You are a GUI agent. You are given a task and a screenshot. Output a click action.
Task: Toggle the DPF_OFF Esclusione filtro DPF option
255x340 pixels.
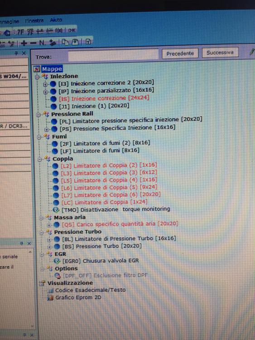[58, 276]
